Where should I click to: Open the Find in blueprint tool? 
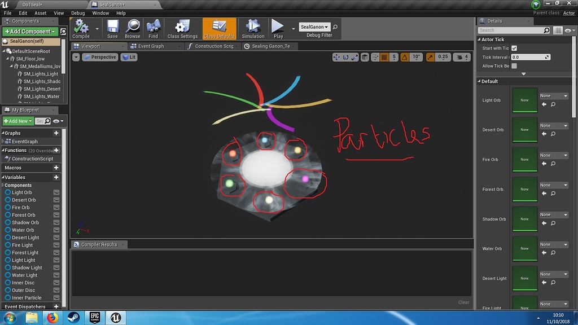pyautogui.click(x=154, y=28)
